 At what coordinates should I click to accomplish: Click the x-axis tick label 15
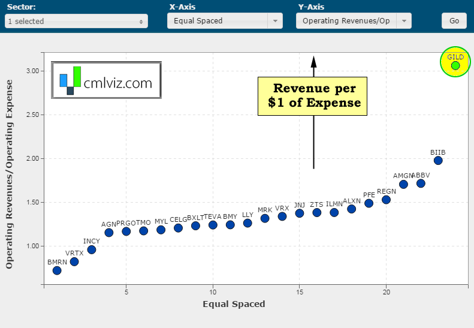coord(300,292)
